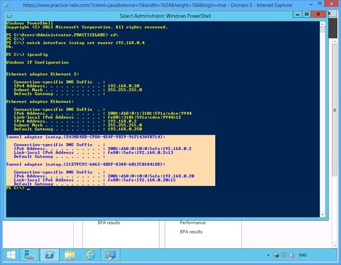Minimize the Internet Explorer window
Screen dimensions: 341x265
pos(311,4)
